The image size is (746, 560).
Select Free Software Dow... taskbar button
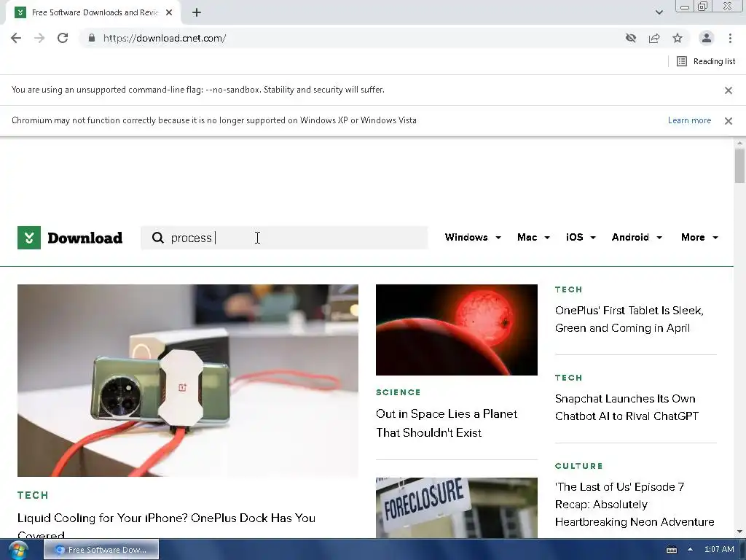coord(101,550)
